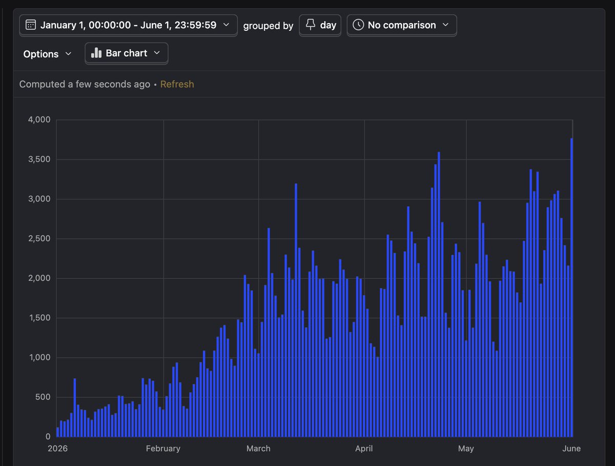
Task: Open the No comparison dropdown
Action: pos(402,25)
